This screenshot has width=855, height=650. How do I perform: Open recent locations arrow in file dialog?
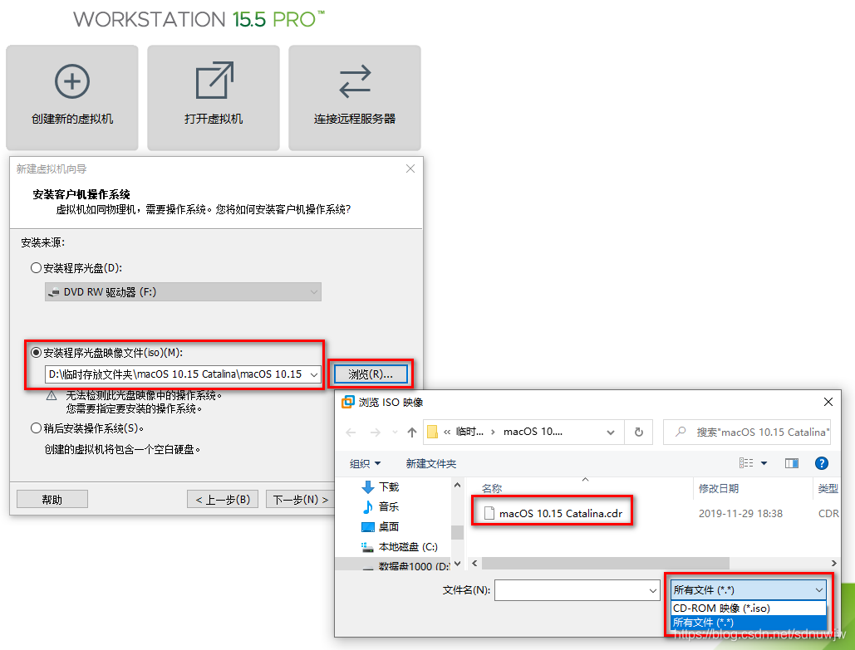[x=395, y=433]
